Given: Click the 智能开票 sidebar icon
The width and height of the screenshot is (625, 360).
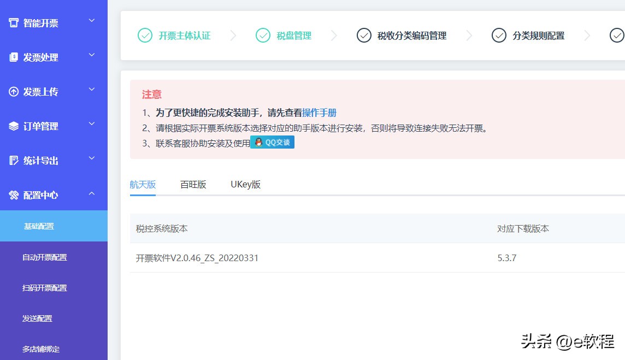Looking at the screenshot, I should (13, 22).
